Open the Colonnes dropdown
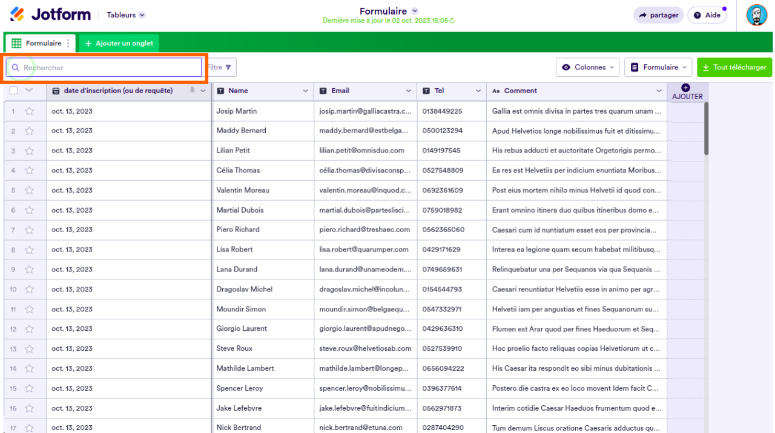775x433 pixels. [x=587, y=67]
